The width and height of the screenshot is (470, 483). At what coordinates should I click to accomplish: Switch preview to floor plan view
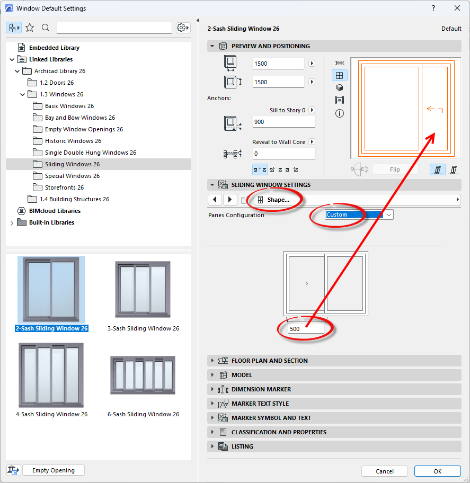[x=339, y=63]
